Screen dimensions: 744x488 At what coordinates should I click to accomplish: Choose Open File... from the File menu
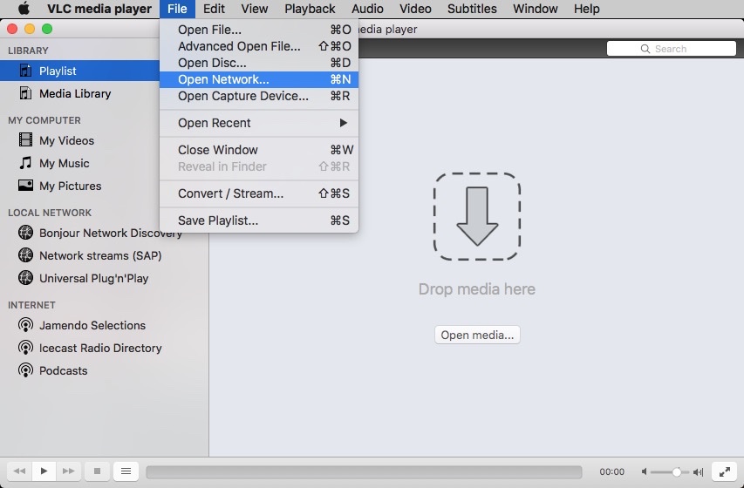click(x=258, y=30)
